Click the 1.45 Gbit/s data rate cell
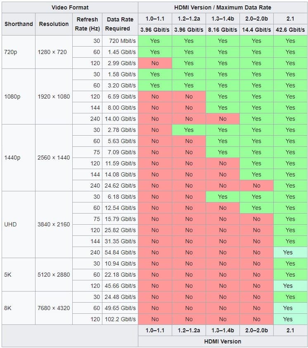 click(x=120, y=52)
